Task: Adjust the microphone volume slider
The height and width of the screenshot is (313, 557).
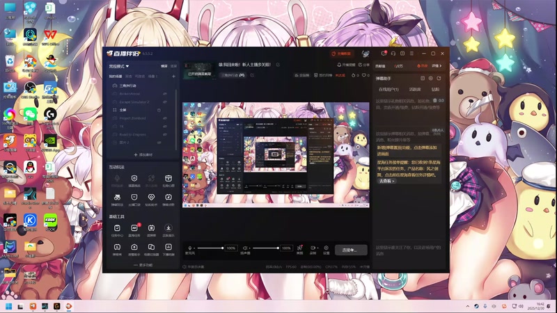Action: pyautogui.click(x=210, y=248)
